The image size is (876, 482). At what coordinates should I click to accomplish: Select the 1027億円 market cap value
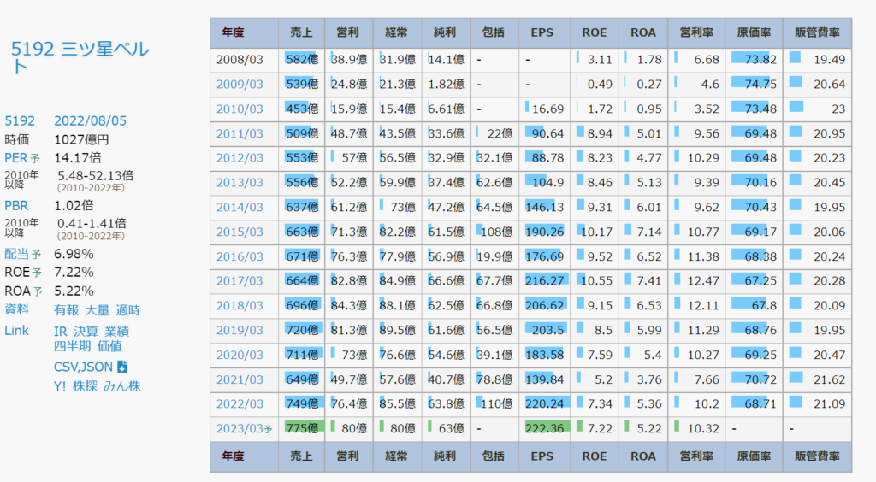81,139
